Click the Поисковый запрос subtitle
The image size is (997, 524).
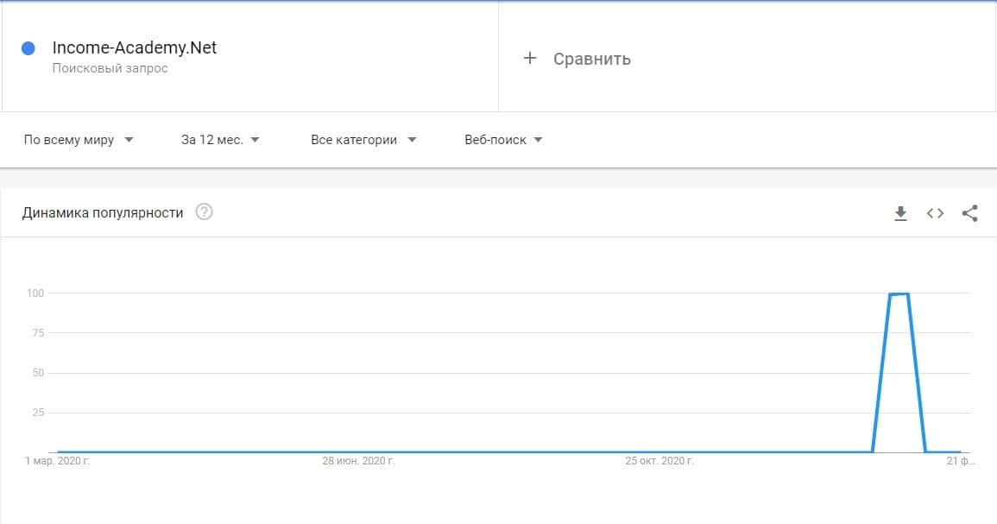point(110,68)
